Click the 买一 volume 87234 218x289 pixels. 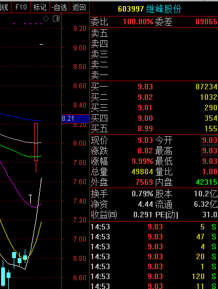click(206, 87)
